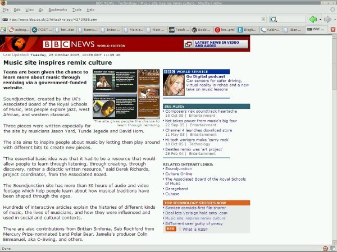Viewport: 337px width, 252px height.
Task: Open Composers risk soundtrack heartache story
Action: [201, 111]
